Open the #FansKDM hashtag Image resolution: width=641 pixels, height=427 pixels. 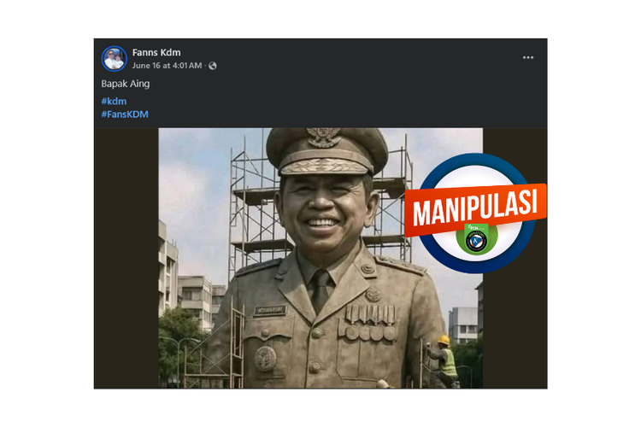click(x=125, y=114)
